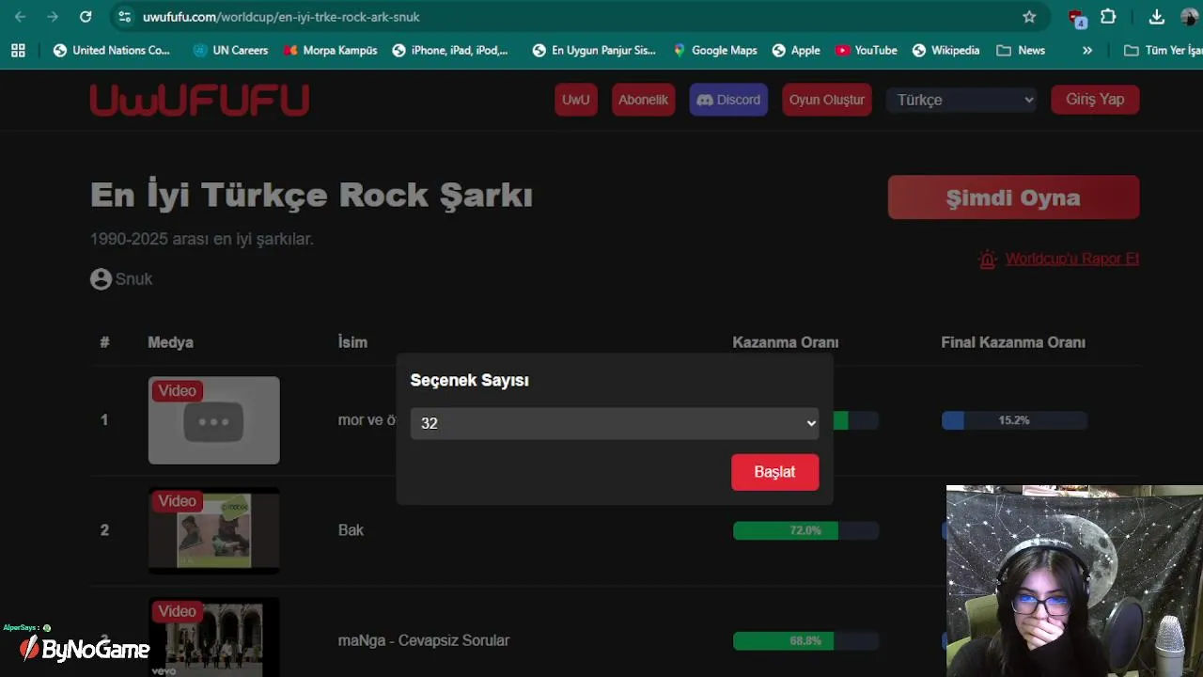This screenshot has height=677, width=1203.
Task: Click the İsim column header
Action: click(x=352, y=342)
